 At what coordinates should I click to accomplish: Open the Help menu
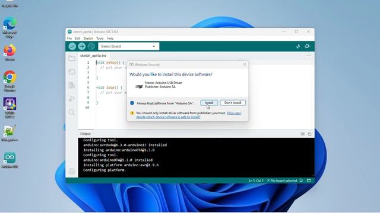click(110, 38)
